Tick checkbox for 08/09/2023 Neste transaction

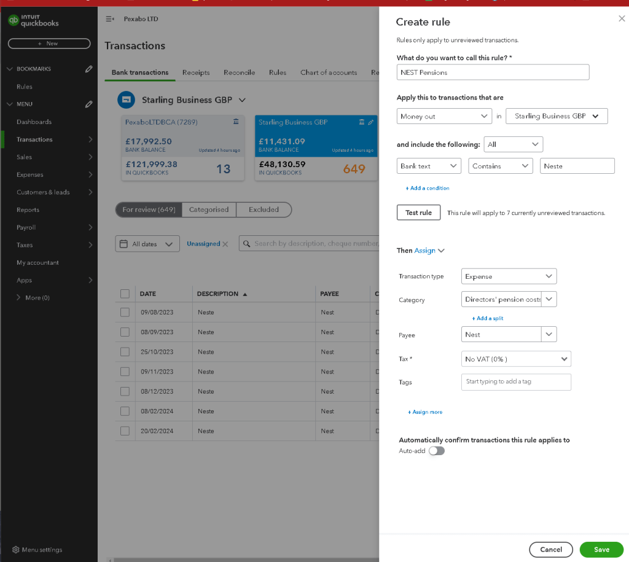(x=125, y=332)
